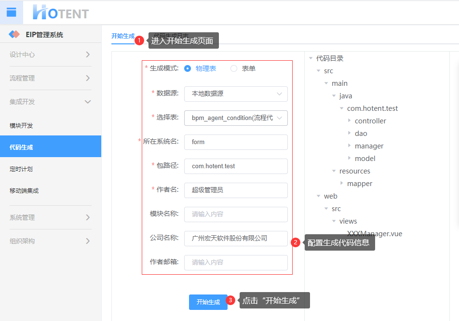This screenshot has width=459, height=321.
Task: Open the 模块开发 menu item
Action: click(x=21, y=126)
